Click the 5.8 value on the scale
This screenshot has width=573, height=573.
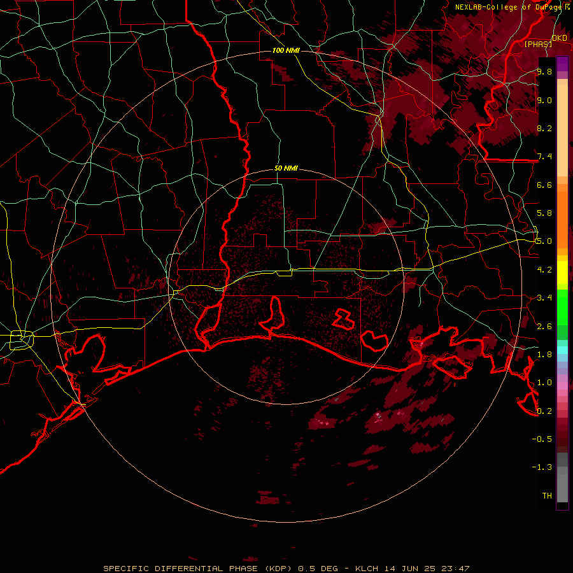coord(544,213)
